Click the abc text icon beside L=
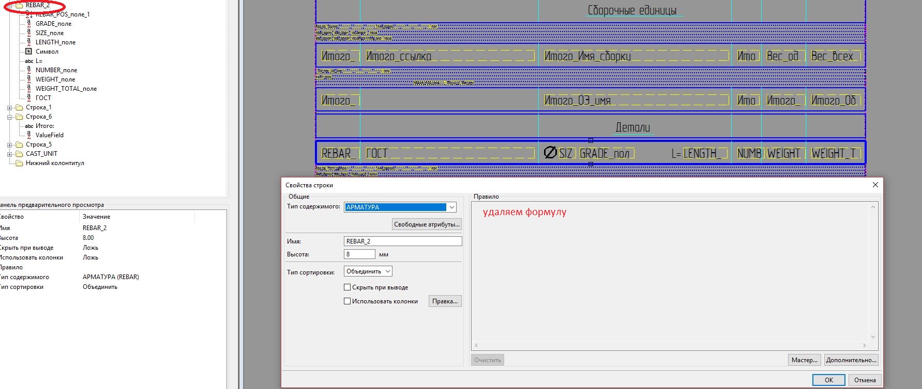This screenshot has height=389, width=922. pos(29,61)
